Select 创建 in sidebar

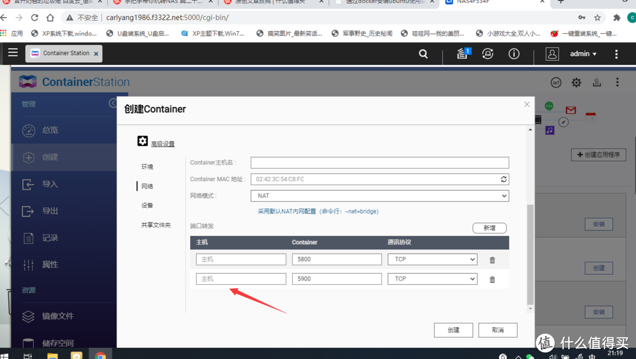pyautogui.click(x=64, y=157)
